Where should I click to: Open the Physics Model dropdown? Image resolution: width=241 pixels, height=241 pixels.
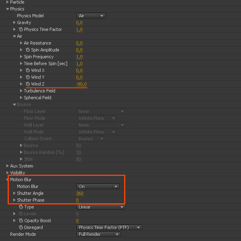(x=91, y=16)
